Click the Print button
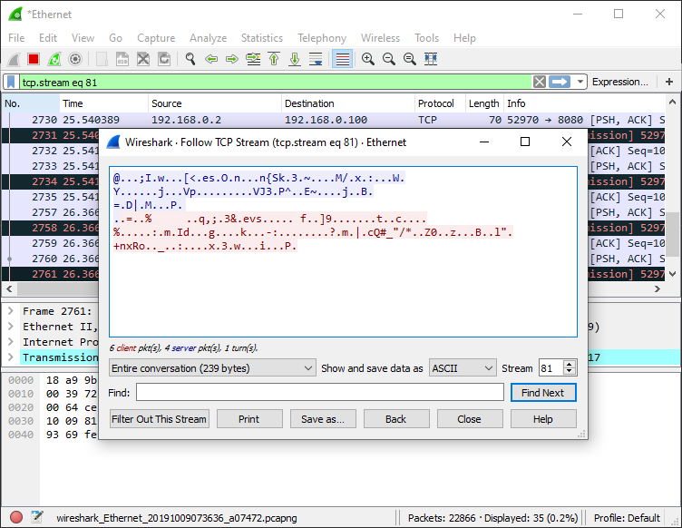This screenshot has width=682, height=528. [249, 419]
